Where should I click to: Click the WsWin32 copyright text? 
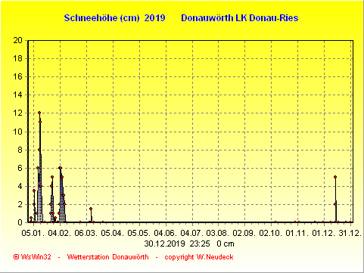(x=33, y=257)
